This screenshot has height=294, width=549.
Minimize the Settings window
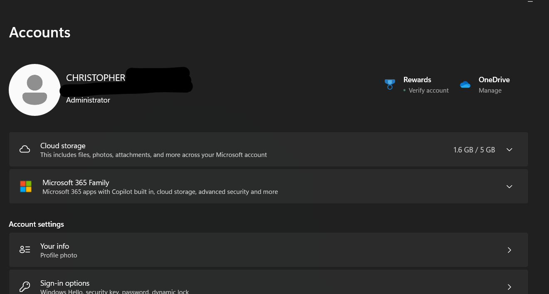530,2
